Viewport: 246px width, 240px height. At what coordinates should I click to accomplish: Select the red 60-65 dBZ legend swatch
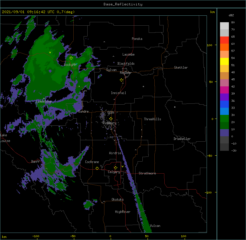224,40
